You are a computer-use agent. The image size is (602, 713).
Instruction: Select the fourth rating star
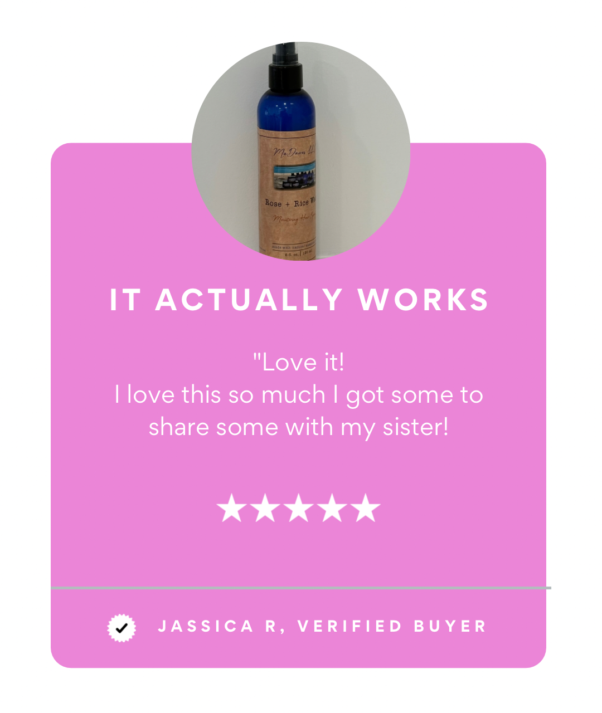point(332,507)
